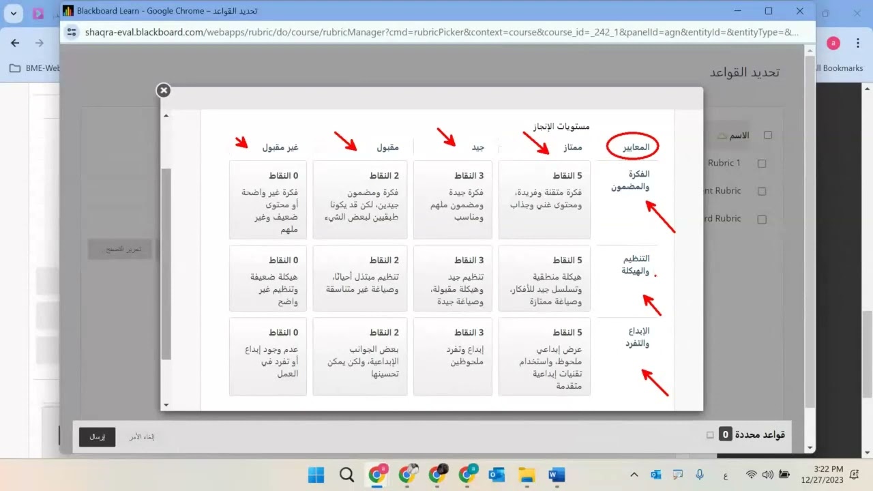The image size is (873, 491).
Task: Open tab search dropdown in background Chrome
Action: 13,13
